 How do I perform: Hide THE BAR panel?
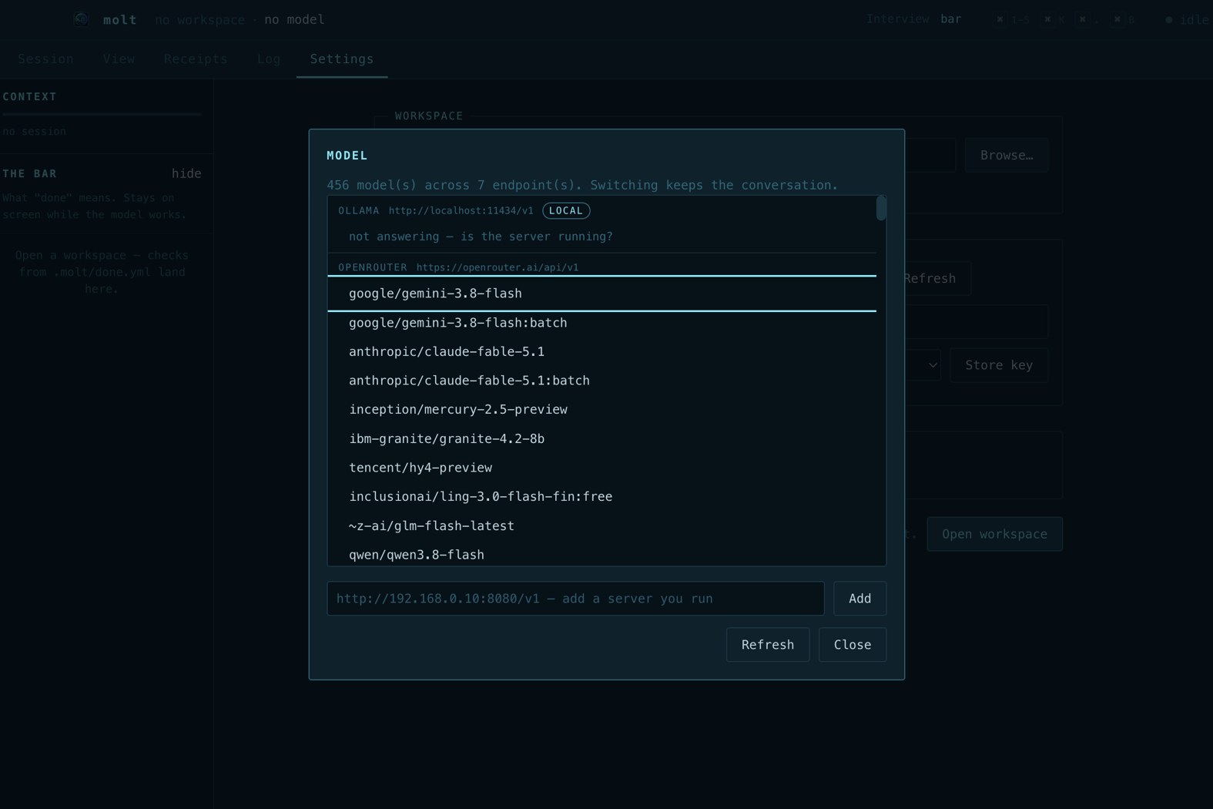(x=186, y=174)
